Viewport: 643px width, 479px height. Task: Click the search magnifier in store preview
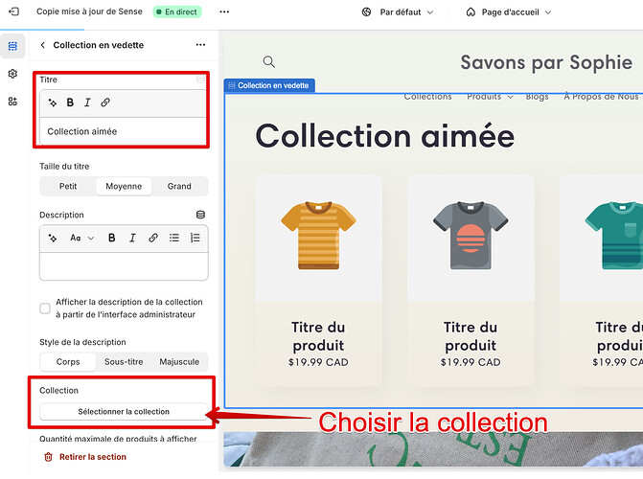click(269, 62)
